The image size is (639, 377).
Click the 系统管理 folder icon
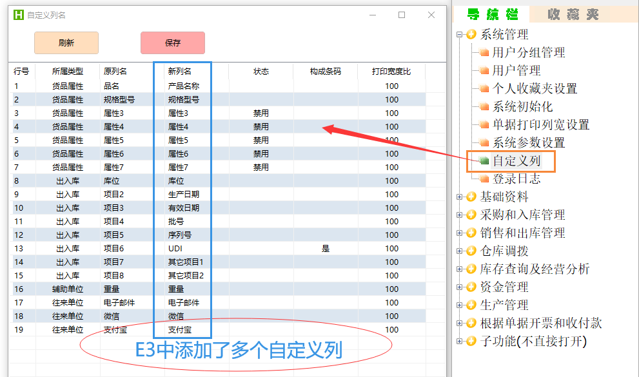coord(471,34)
